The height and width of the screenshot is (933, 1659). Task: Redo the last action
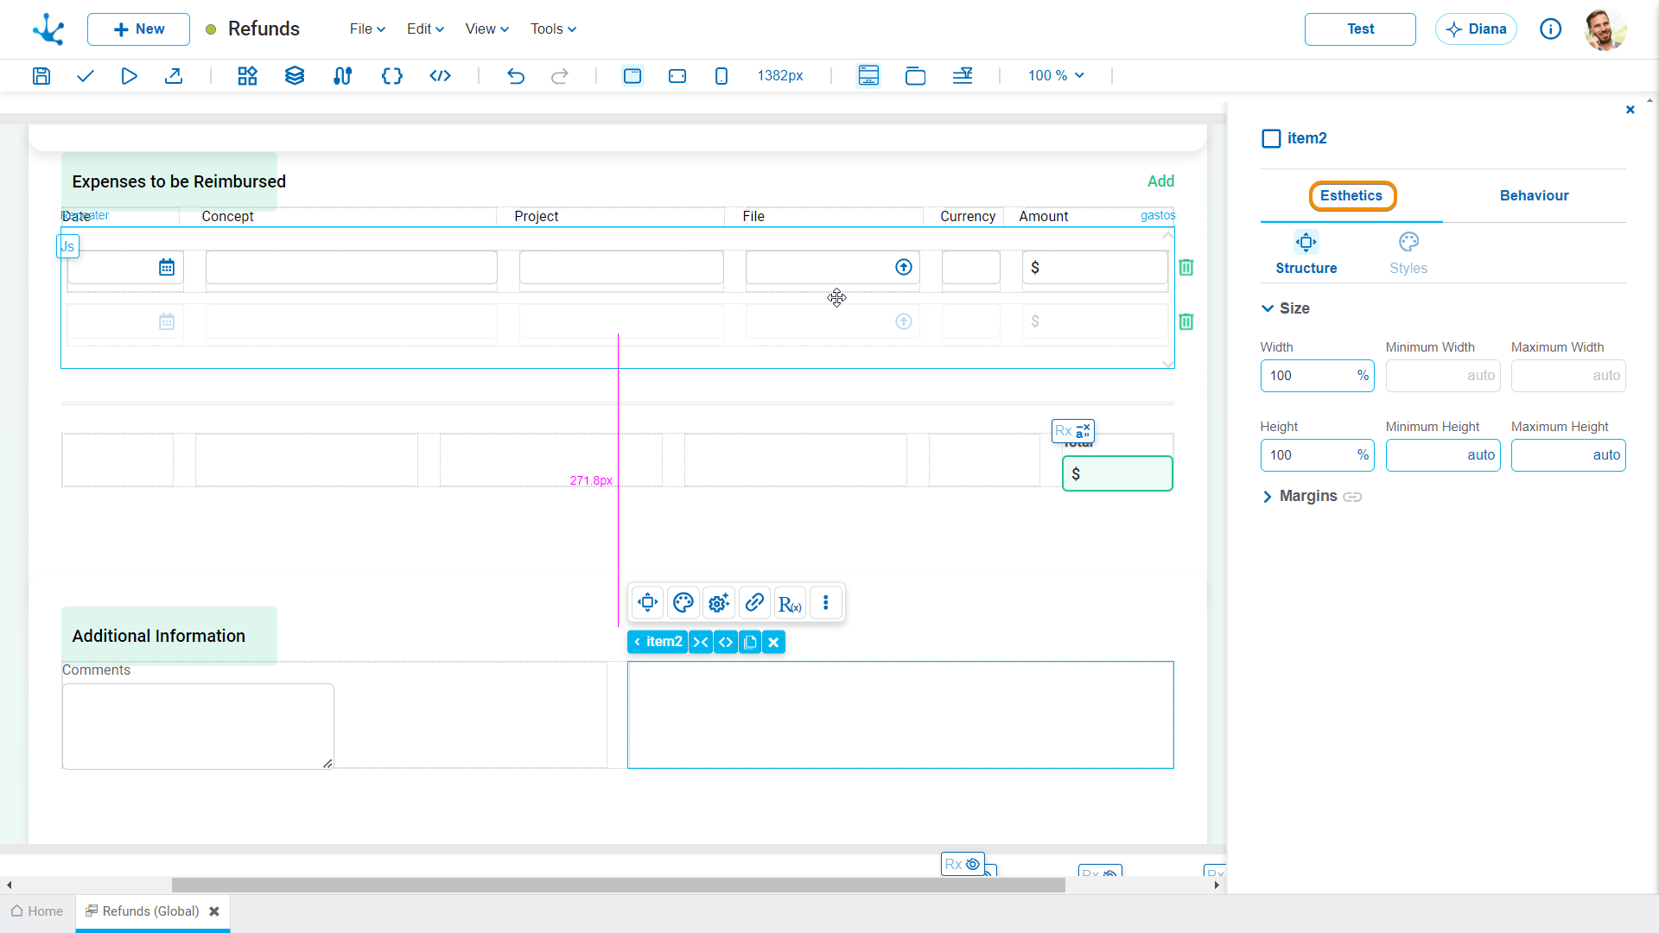[x=560, y=76]
